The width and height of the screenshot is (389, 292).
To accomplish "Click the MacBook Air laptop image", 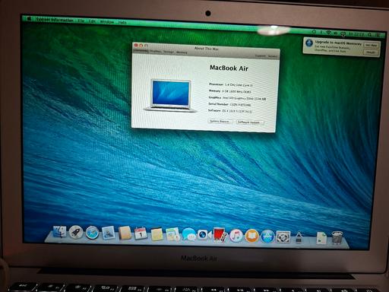I will pos(171,95).
